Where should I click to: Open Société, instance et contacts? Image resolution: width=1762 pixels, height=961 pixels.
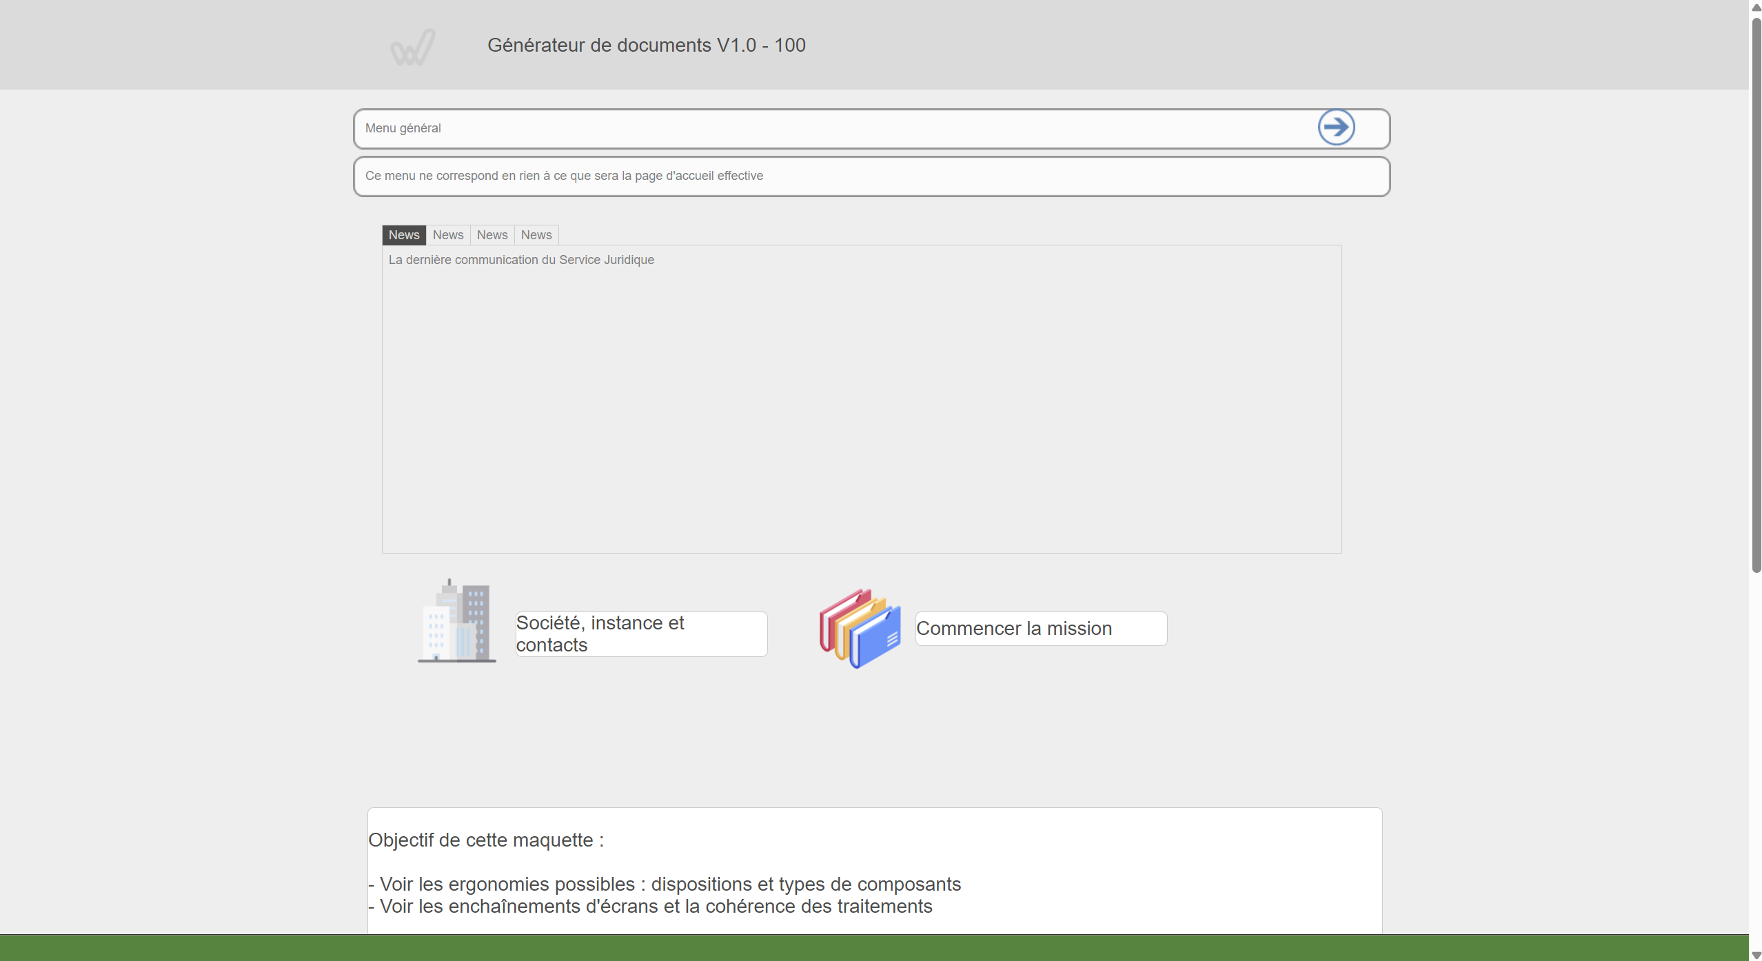641,634
